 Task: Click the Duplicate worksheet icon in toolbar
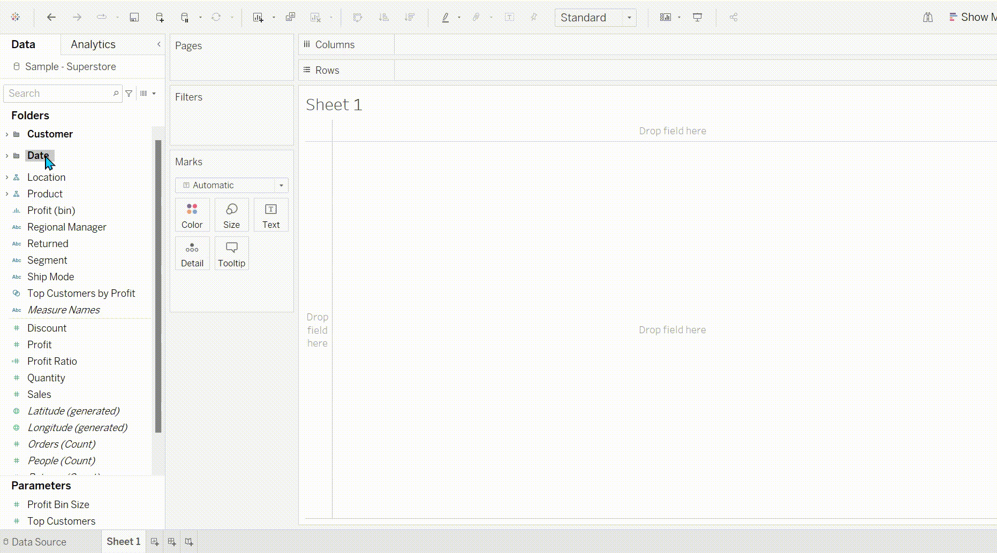pyautogui.click(x=290, y=18)
